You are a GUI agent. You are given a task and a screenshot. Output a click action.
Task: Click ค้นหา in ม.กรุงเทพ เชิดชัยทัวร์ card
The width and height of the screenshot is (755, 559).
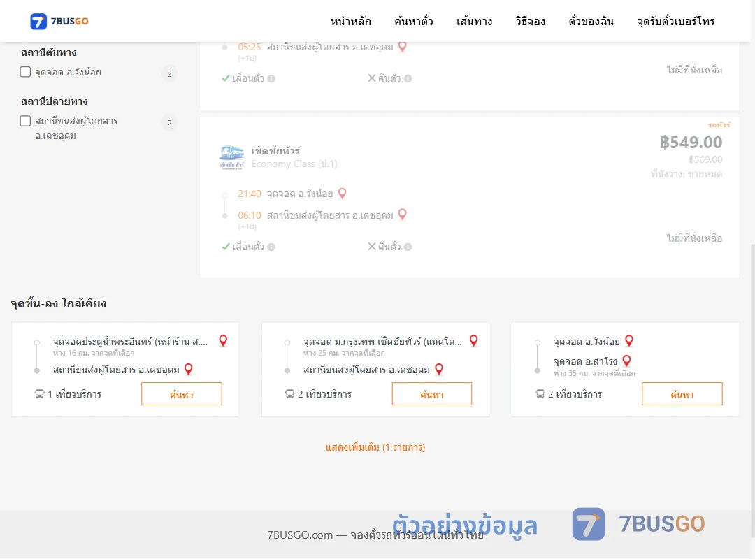tap(432, 394)
